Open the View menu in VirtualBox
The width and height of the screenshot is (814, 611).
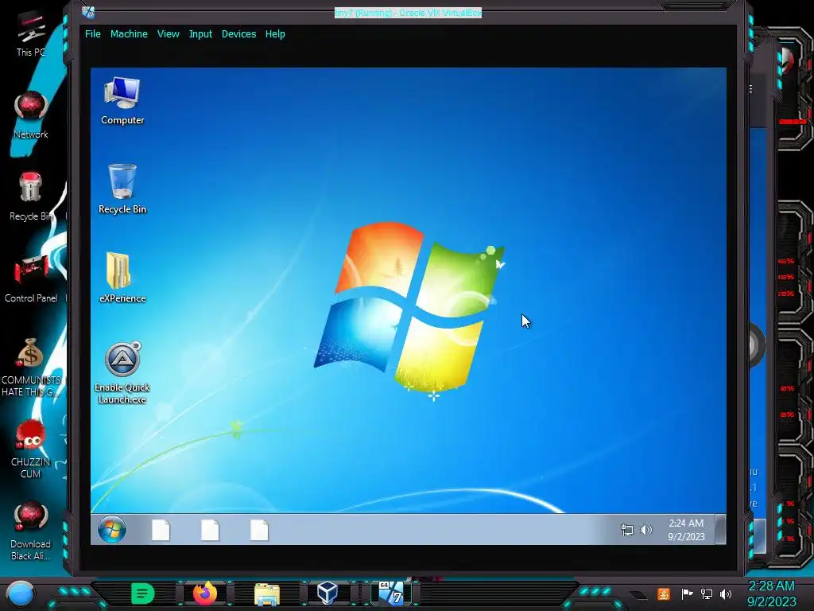click(x=169, y=33)
